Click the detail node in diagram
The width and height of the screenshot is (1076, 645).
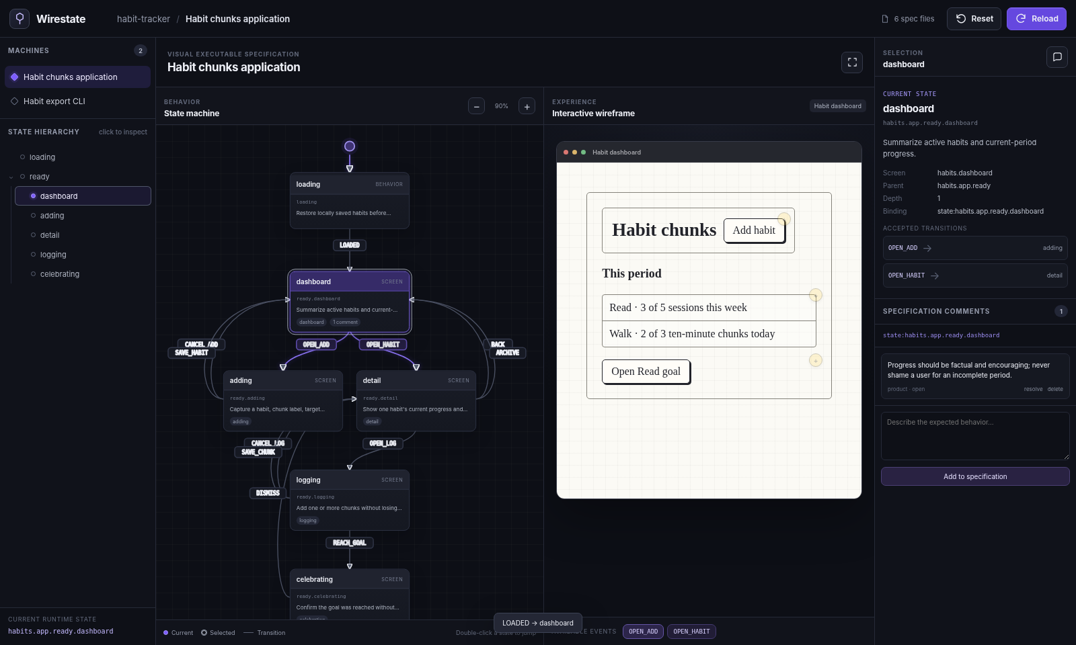click(416, 401)
